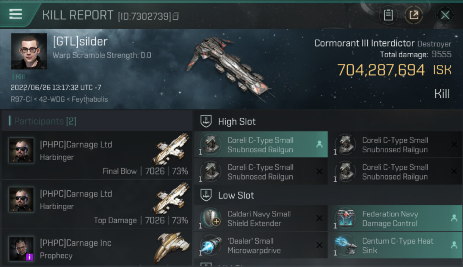
Task: Open the Participants [2] section
Action: pos(45,121)
